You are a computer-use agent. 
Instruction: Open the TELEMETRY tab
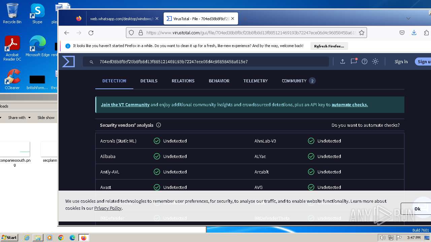(x=256, y=81)
